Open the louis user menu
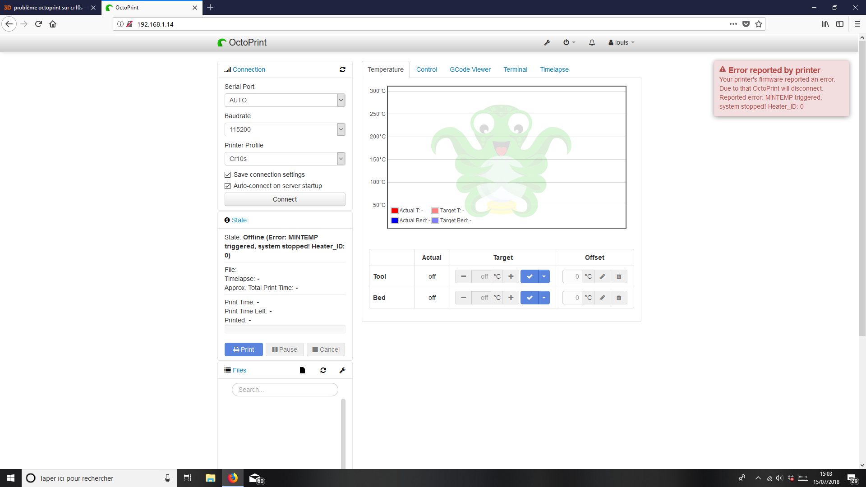The width and height of the screenshot is (866, 487). [622, 42]
